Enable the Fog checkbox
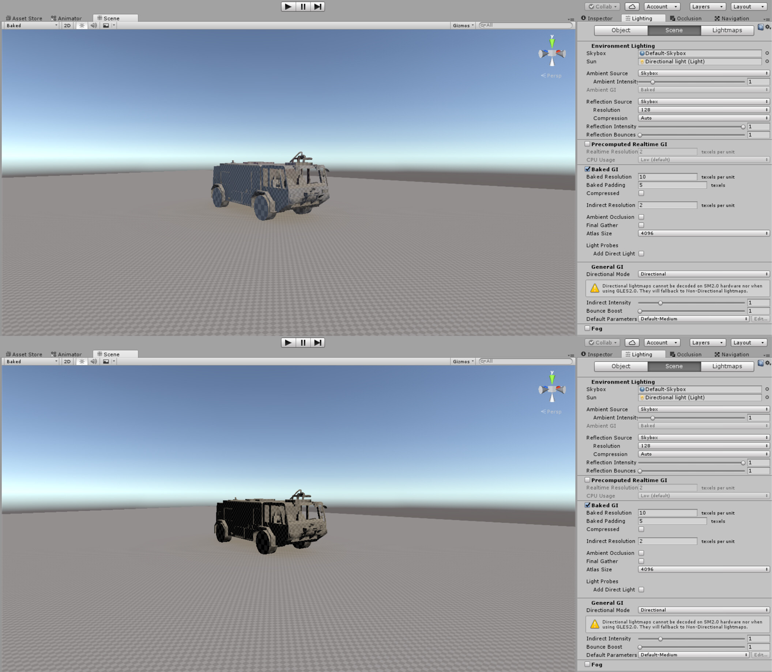The image size is (772, 672). click(x=587, y=328)
